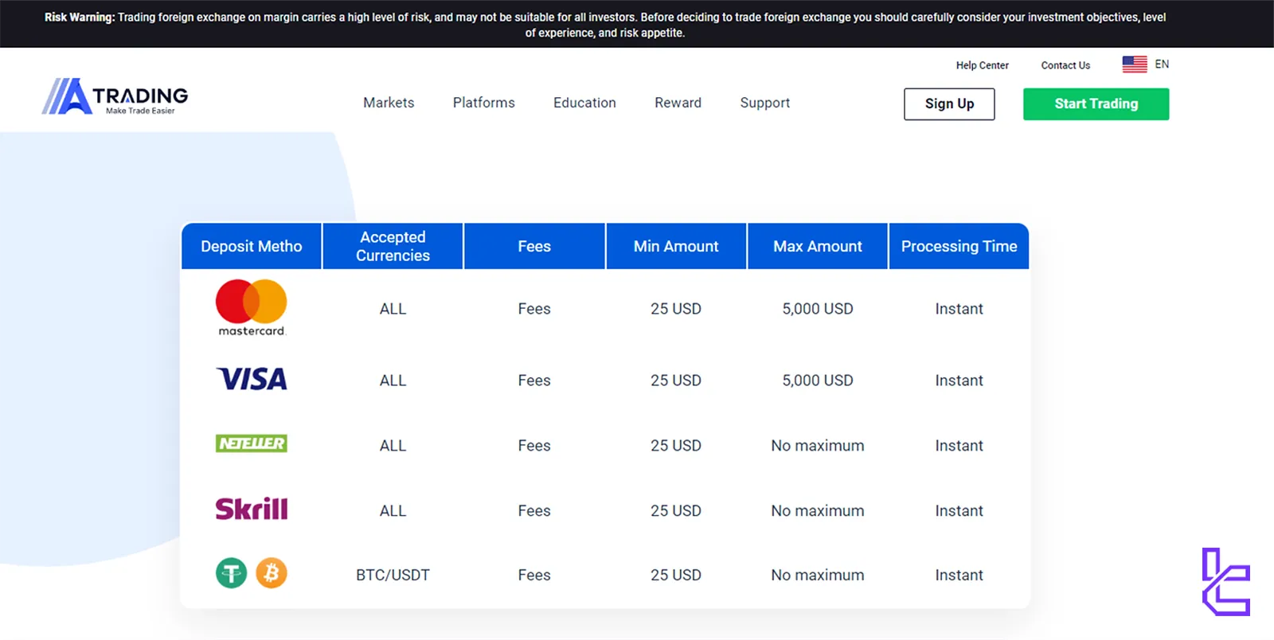This screenshot has width=1274, height=640.
Task: Click 25 USD in the VISA row
Action: pyautogui.click(x=676, y=380)
